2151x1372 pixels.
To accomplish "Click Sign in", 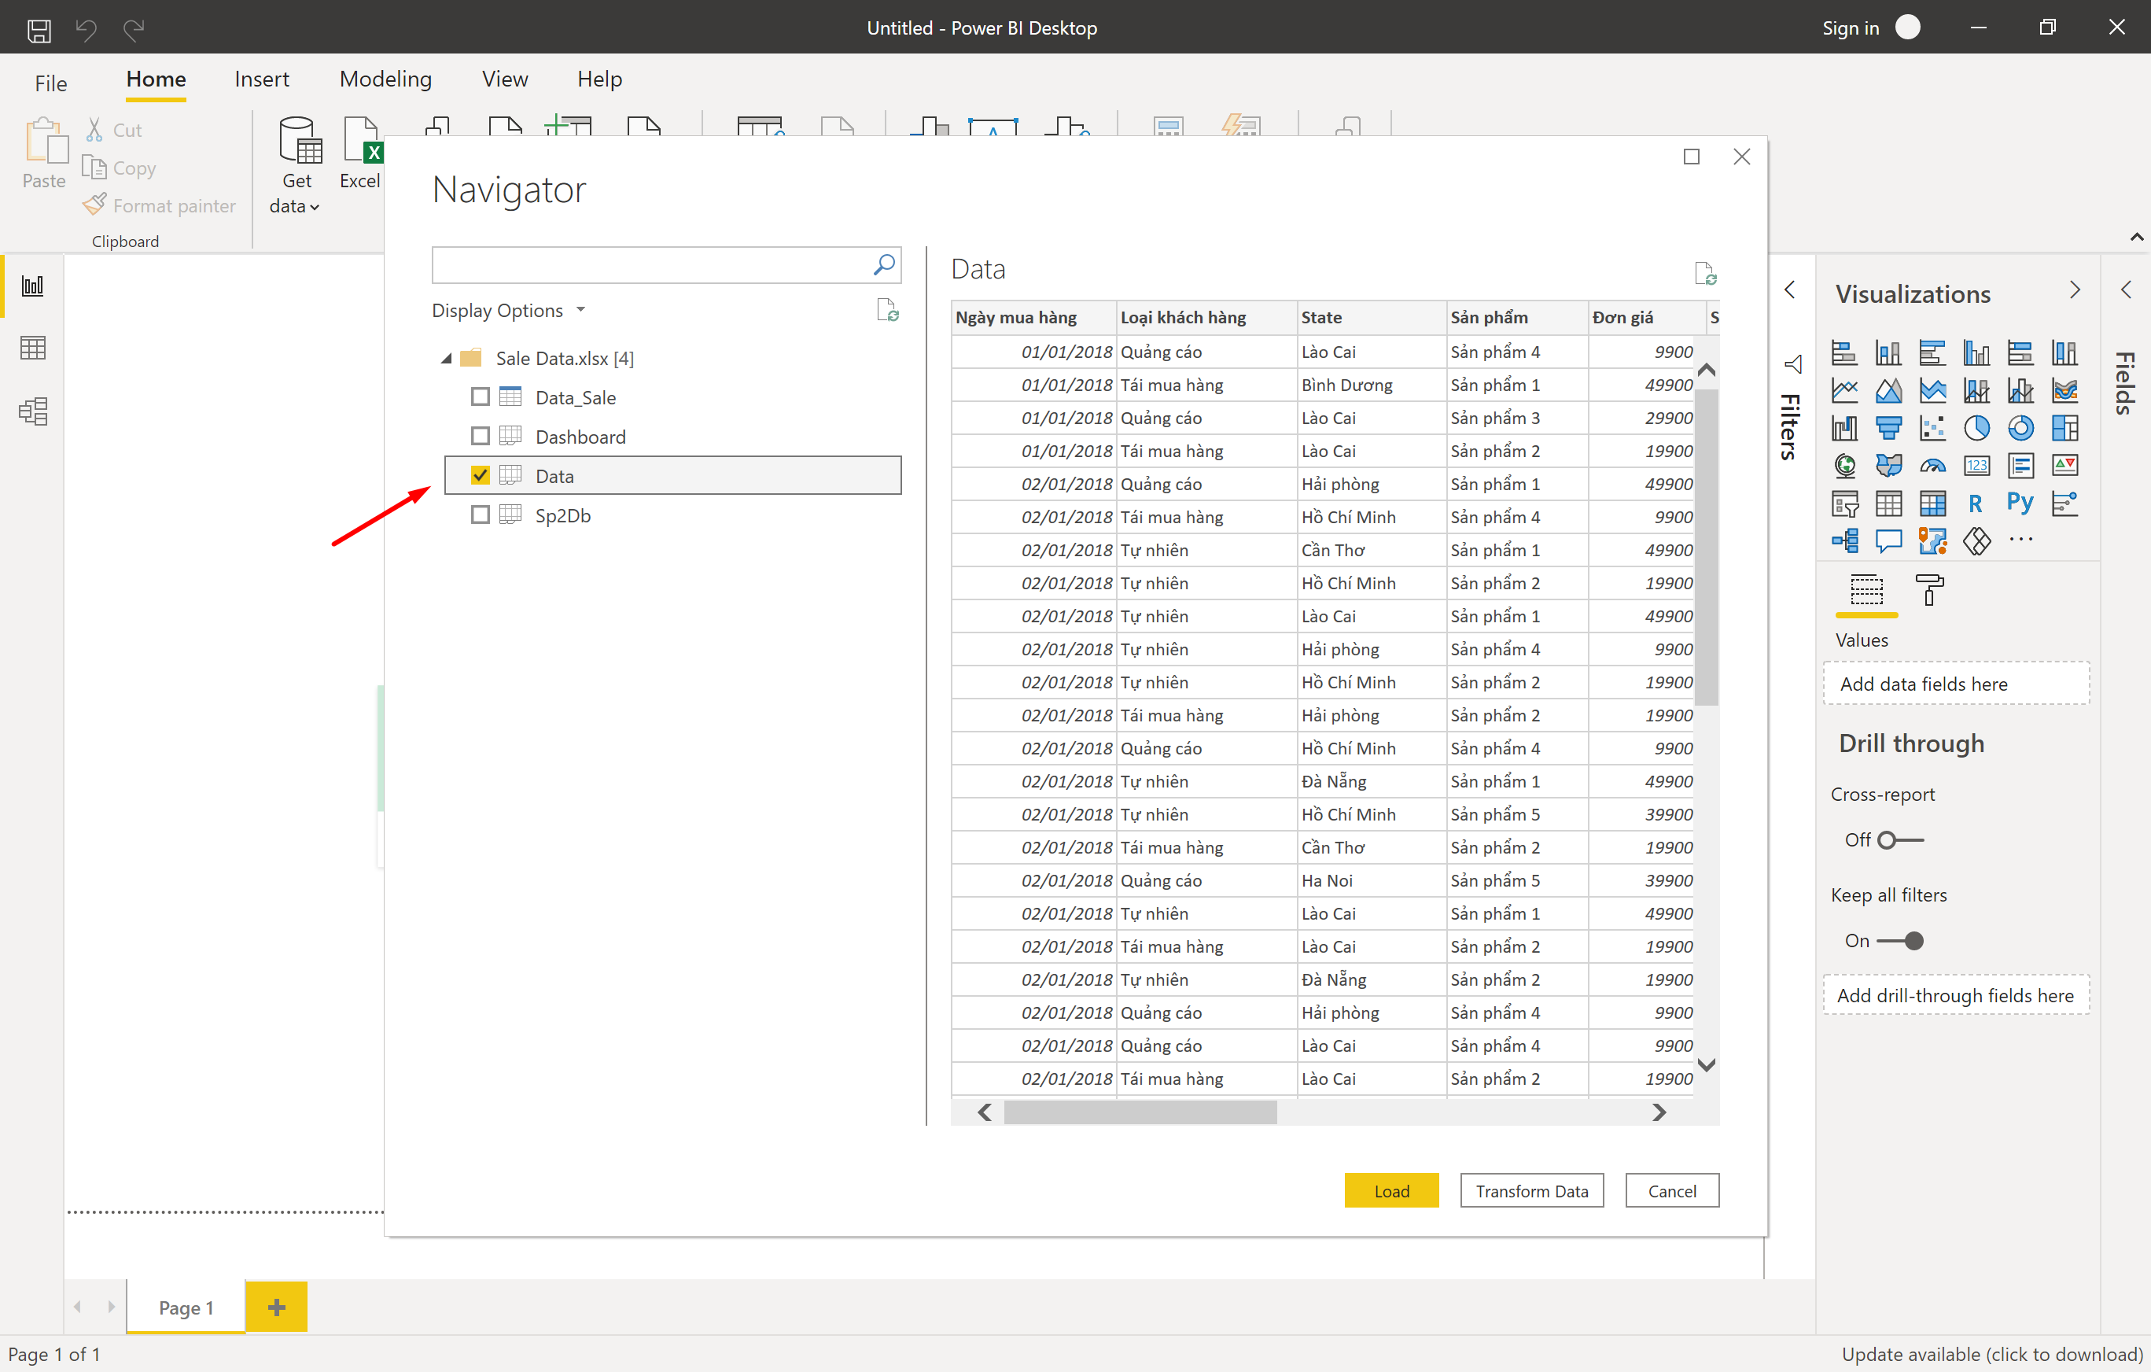I will click(1850, 28).
